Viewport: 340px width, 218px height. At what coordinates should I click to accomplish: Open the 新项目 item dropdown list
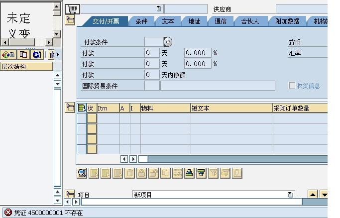291,195
